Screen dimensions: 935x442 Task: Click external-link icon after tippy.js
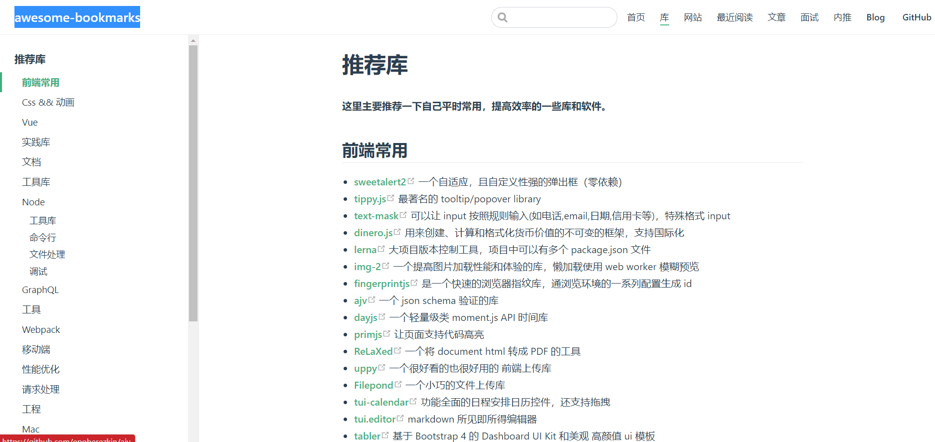(x=390, y=198)
